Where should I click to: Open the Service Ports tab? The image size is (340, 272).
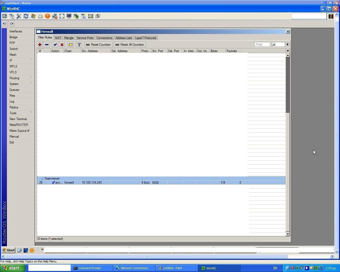tap(85, 38)
